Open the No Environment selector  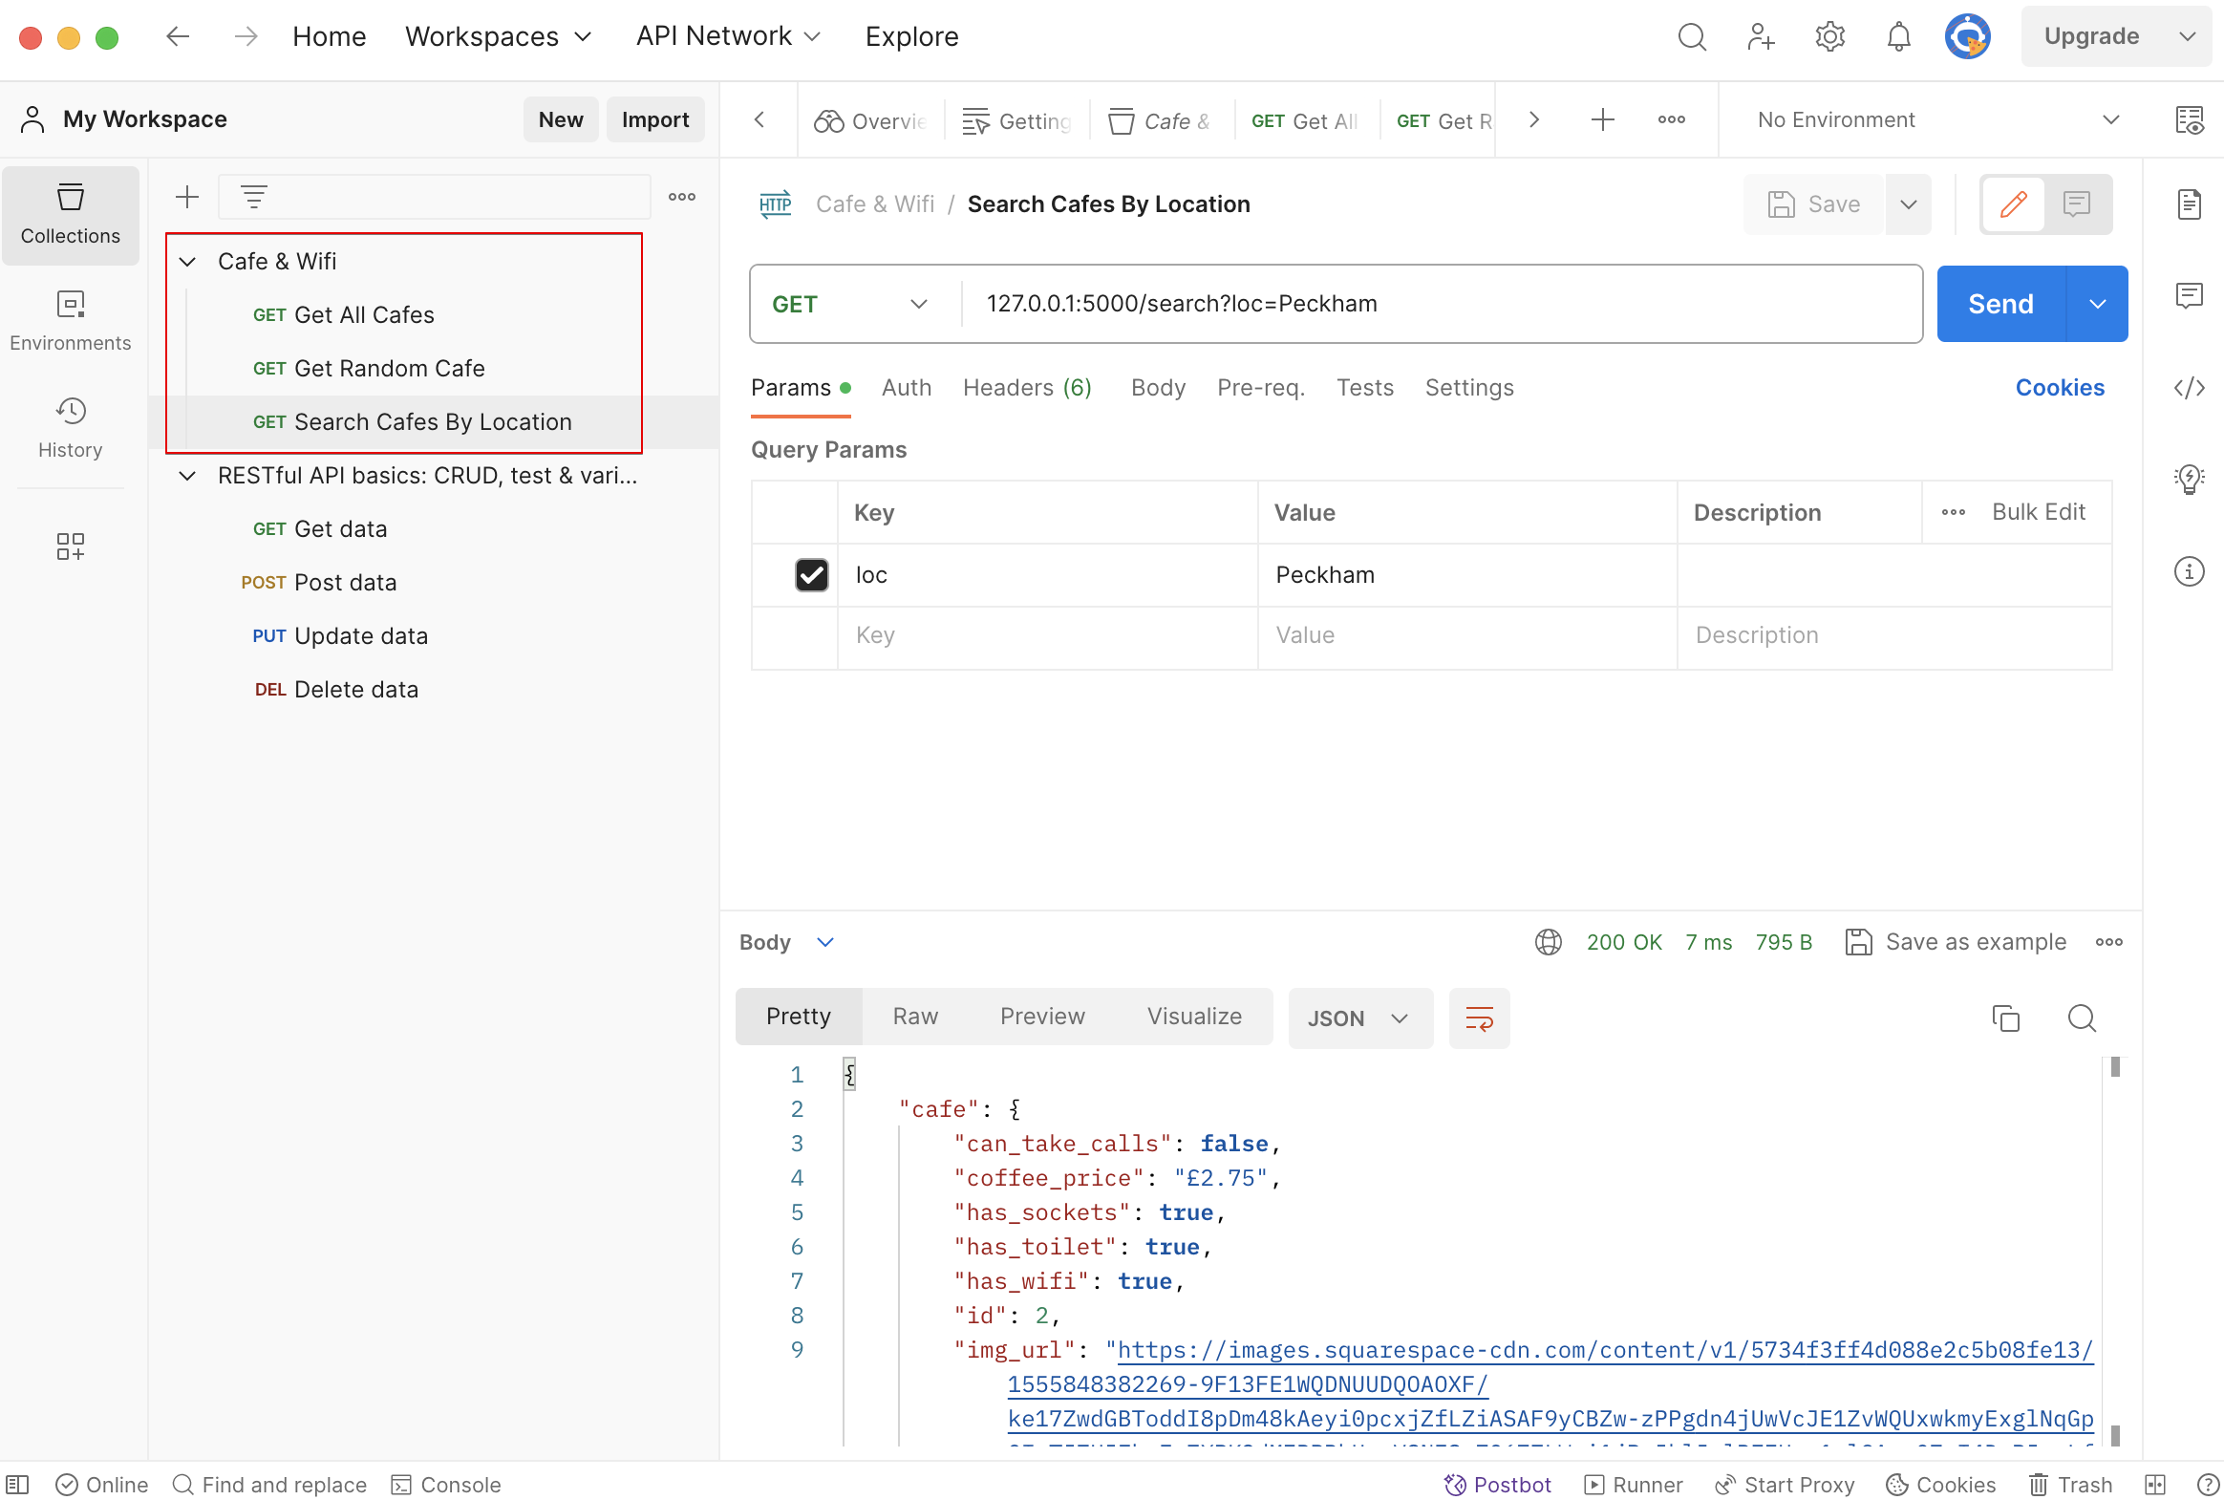coord(1939,119)
